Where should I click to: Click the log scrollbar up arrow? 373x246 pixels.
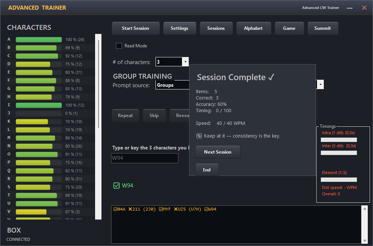(365, 209)
